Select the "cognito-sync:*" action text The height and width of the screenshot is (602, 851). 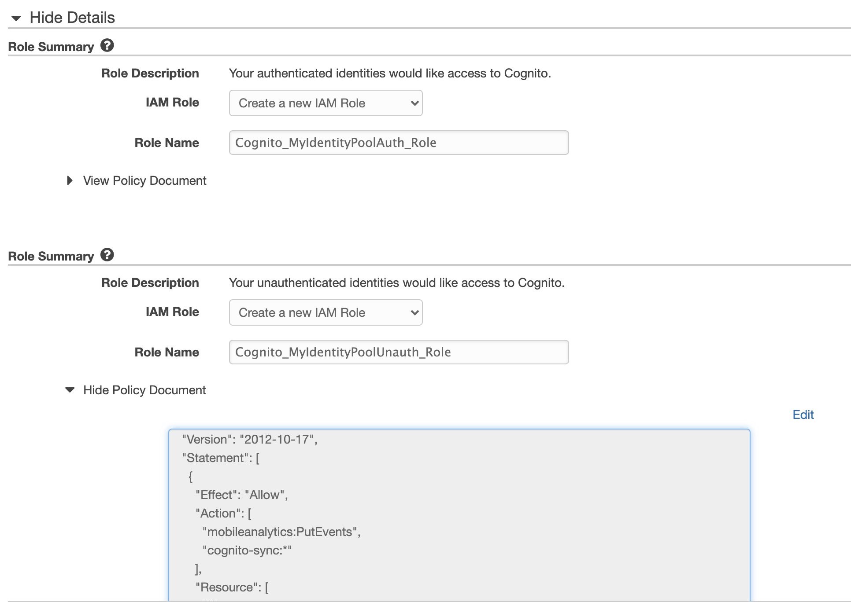(x=247, y=550)
